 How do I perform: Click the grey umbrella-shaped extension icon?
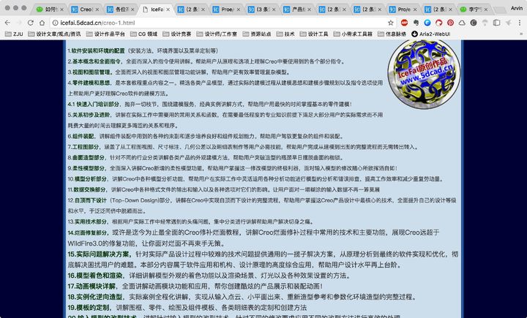click(x=485, y=23)
